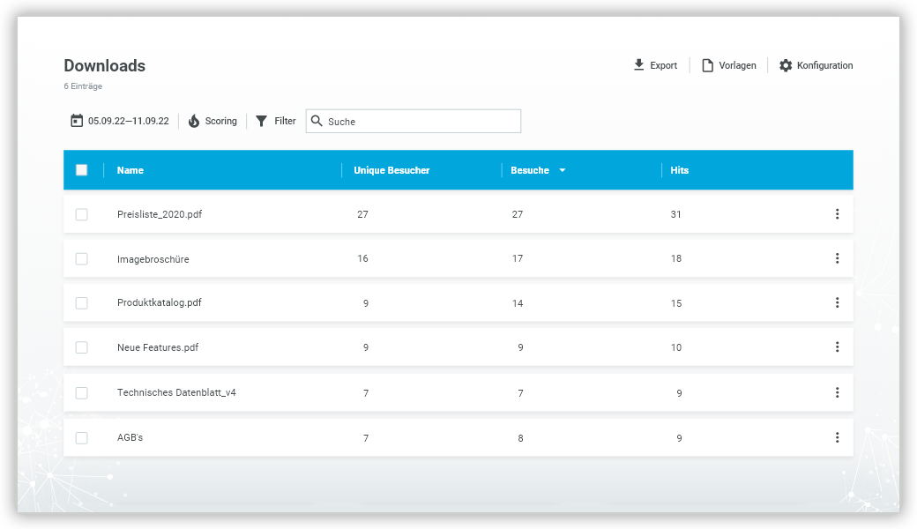Select checkbox for Neue Features.pdf
The image size is (917, 529).
pyautogui.click(x=81, y=347)
